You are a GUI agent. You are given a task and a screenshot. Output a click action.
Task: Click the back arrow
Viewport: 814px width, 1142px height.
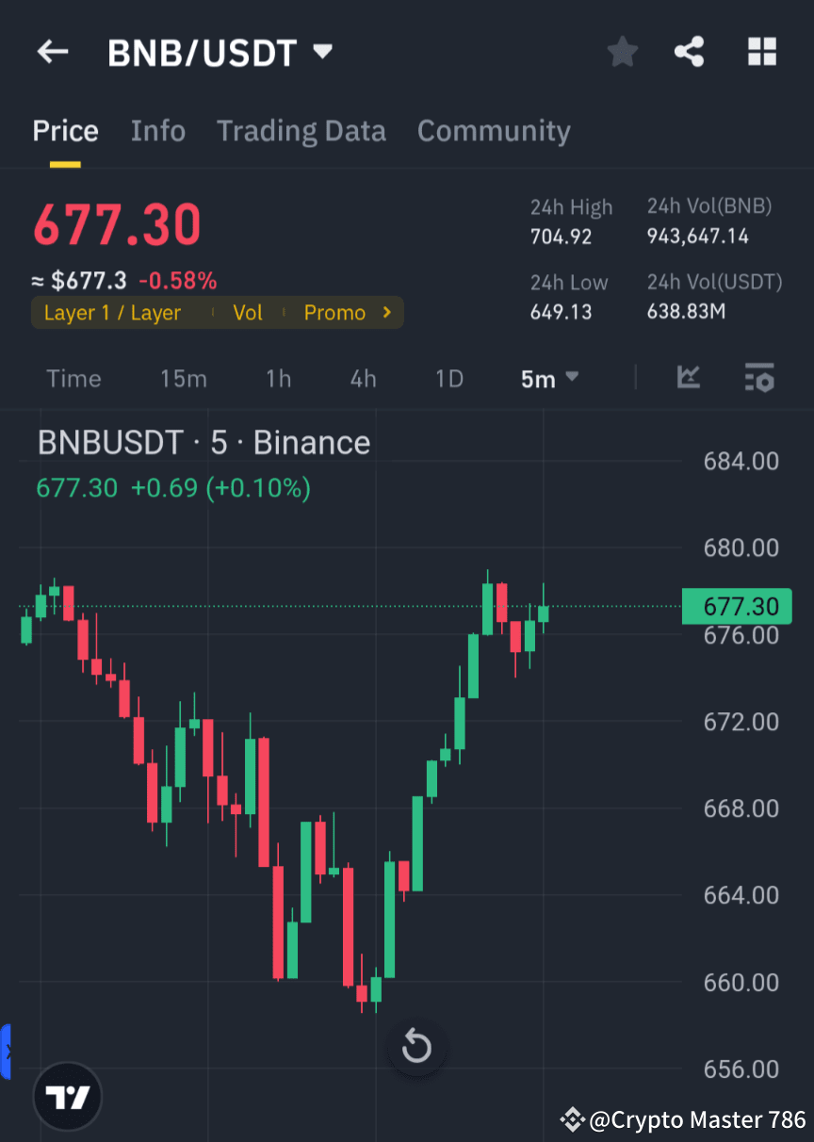coord(53,52)
